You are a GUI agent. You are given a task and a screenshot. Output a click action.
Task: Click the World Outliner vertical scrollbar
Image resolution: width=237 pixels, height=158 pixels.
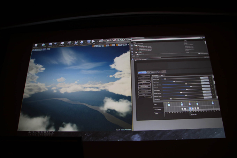[205, 42]
